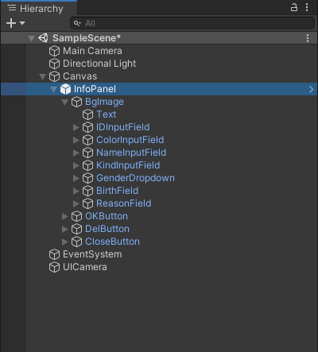Screen dimensions: 318x352
Task: Select the CloseButton object
Action: coord(112,242)
